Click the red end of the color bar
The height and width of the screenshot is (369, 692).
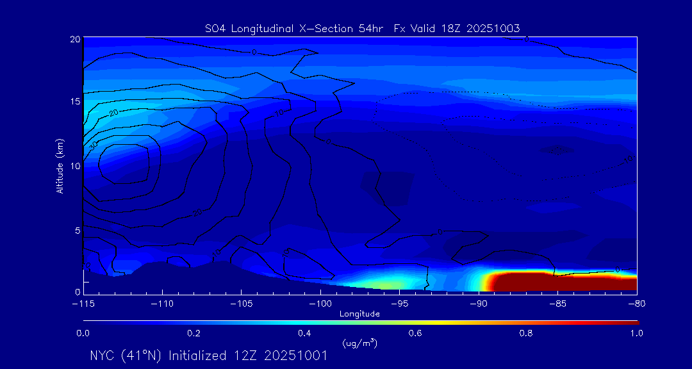pyautogui.click(x=631, y=322)
